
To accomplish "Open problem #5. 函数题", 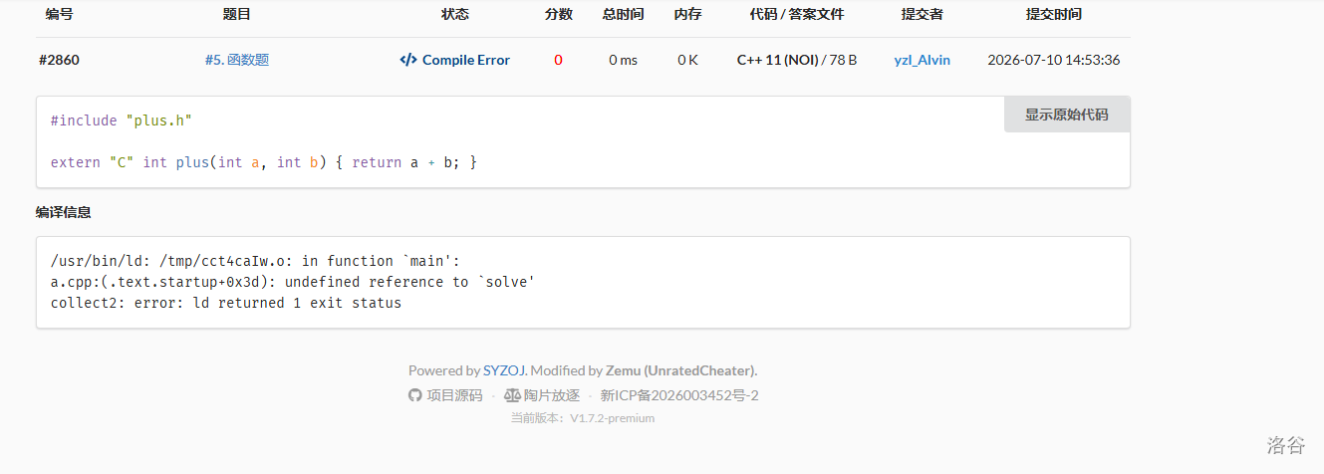I will point(236,60).
